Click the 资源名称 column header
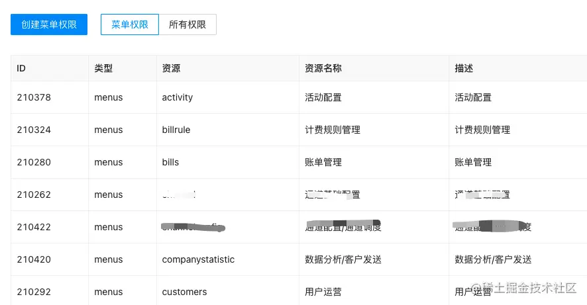587x305 pixels. [323, 68]
